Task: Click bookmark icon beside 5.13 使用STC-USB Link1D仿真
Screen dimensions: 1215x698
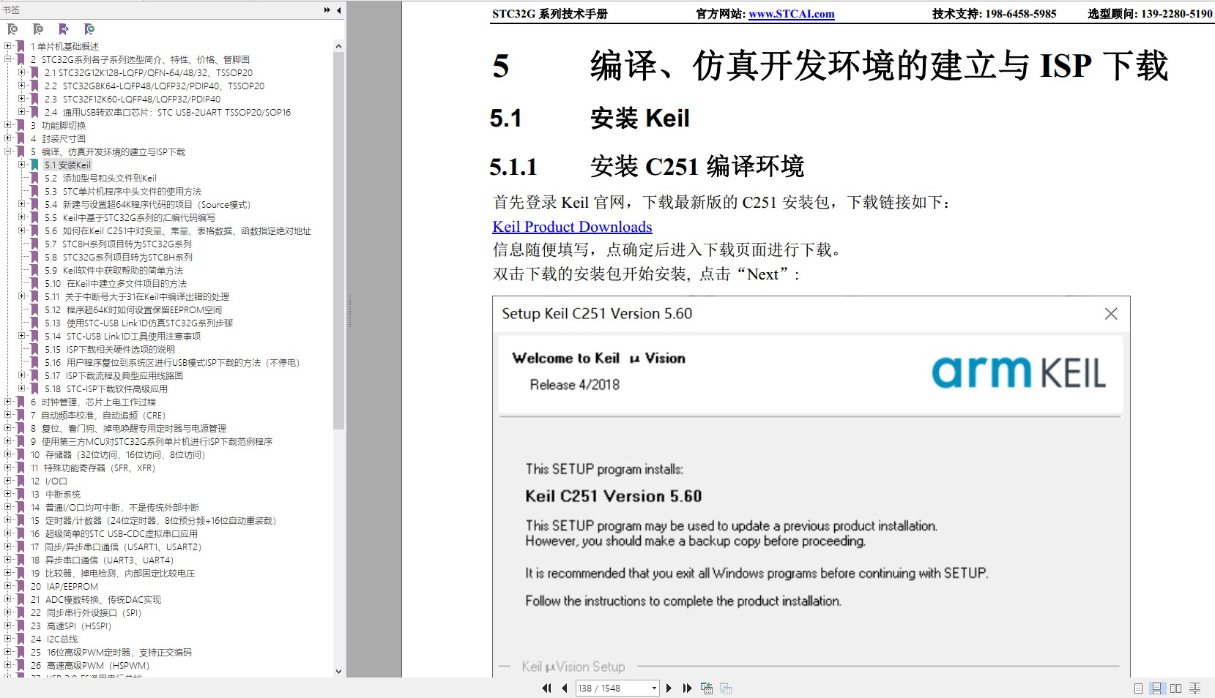Action: click(34, 323)
